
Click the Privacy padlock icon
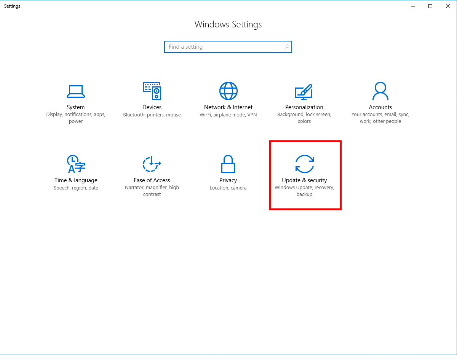(228, 164)
